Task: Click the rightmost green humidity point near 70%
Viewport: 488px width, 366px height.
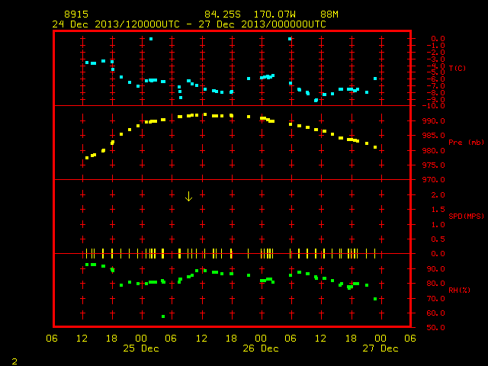Action: pyautogui.click(x=375, y=299)
